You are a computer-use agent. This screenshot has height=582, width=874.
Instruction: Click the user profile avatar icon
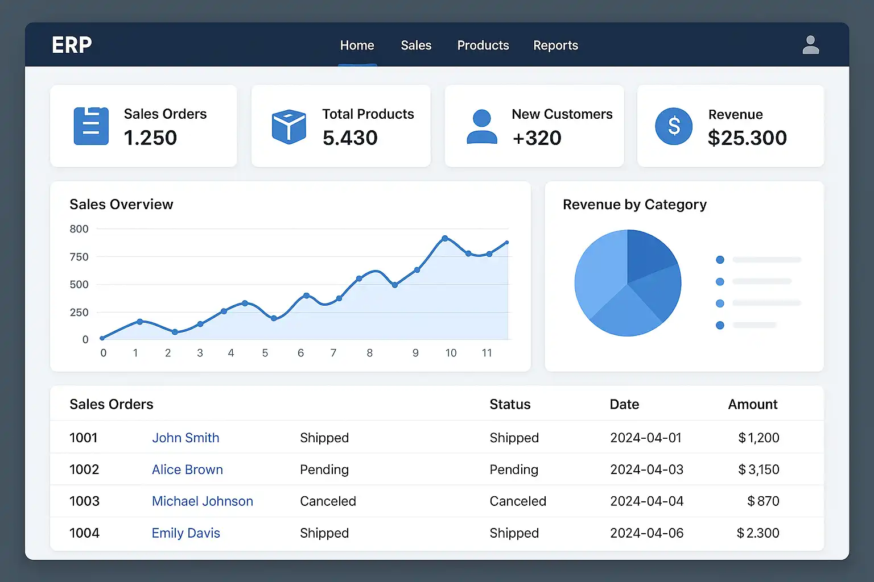[810, 45]
